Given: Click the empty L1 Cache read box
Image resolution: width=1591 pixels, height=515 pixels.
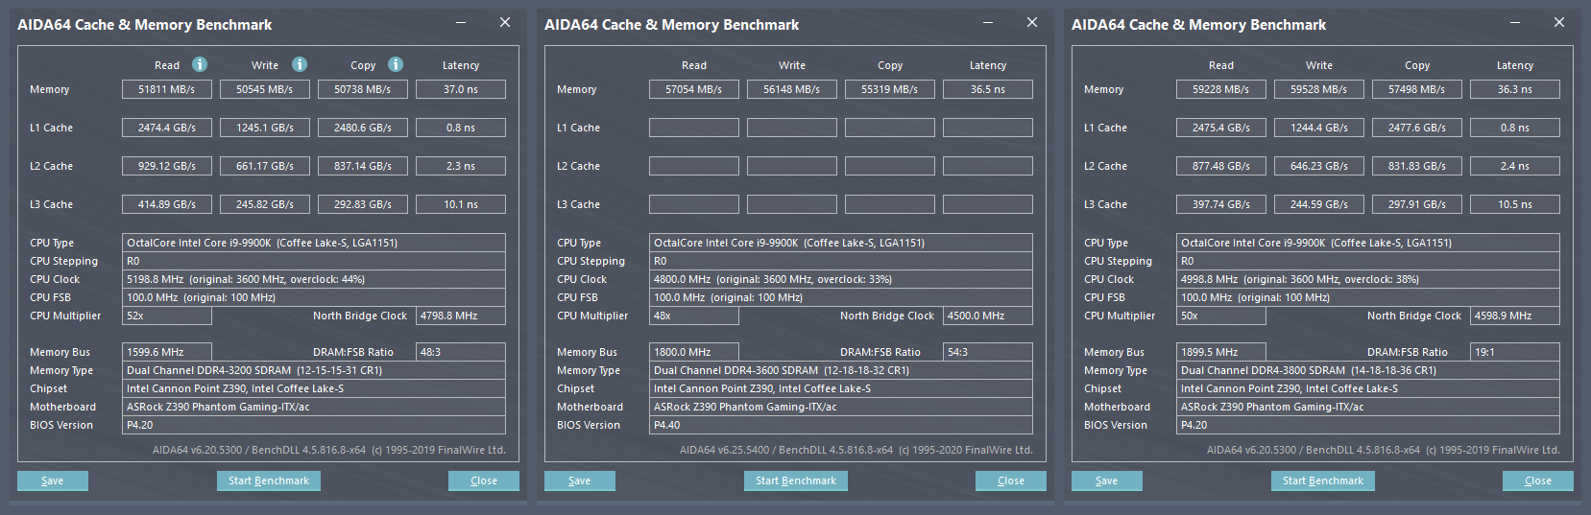Looking at the screenshot, I should 694,128.
